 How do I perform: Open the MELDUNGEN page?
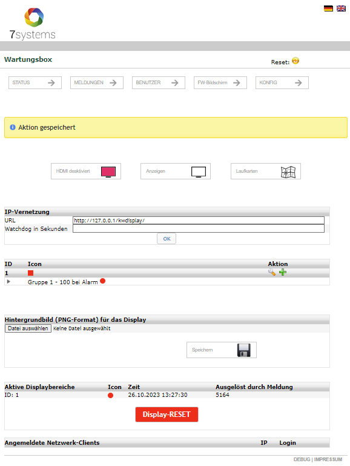click(97, 82)
